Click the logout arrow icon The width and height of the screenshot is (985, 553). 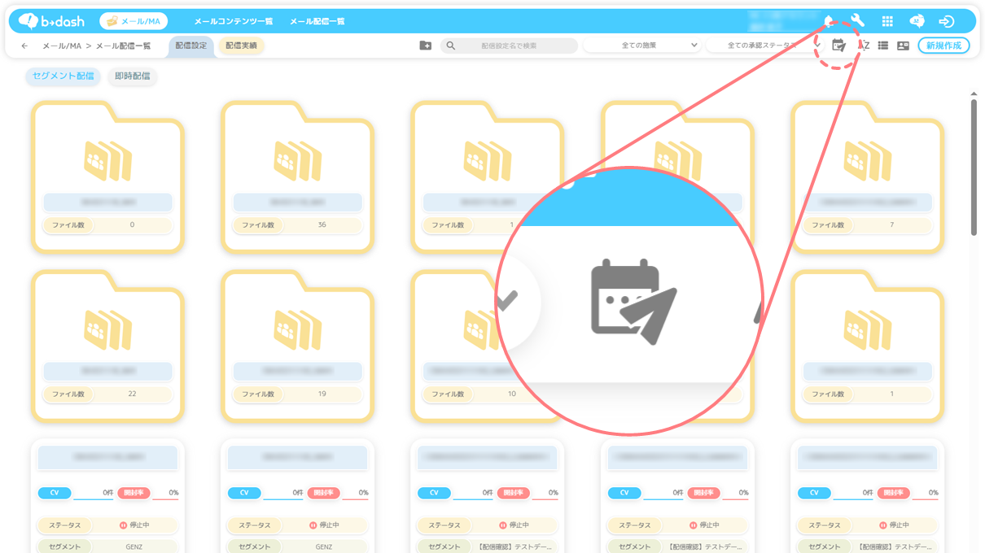pos(946,21)
